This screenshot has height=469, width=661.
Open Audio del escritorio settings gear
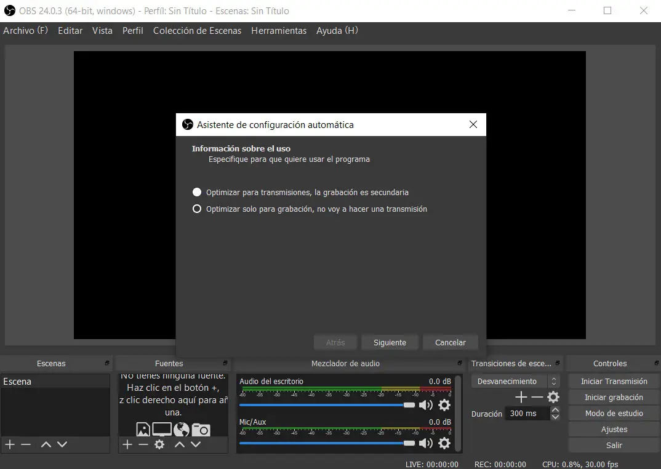point(444,405)
